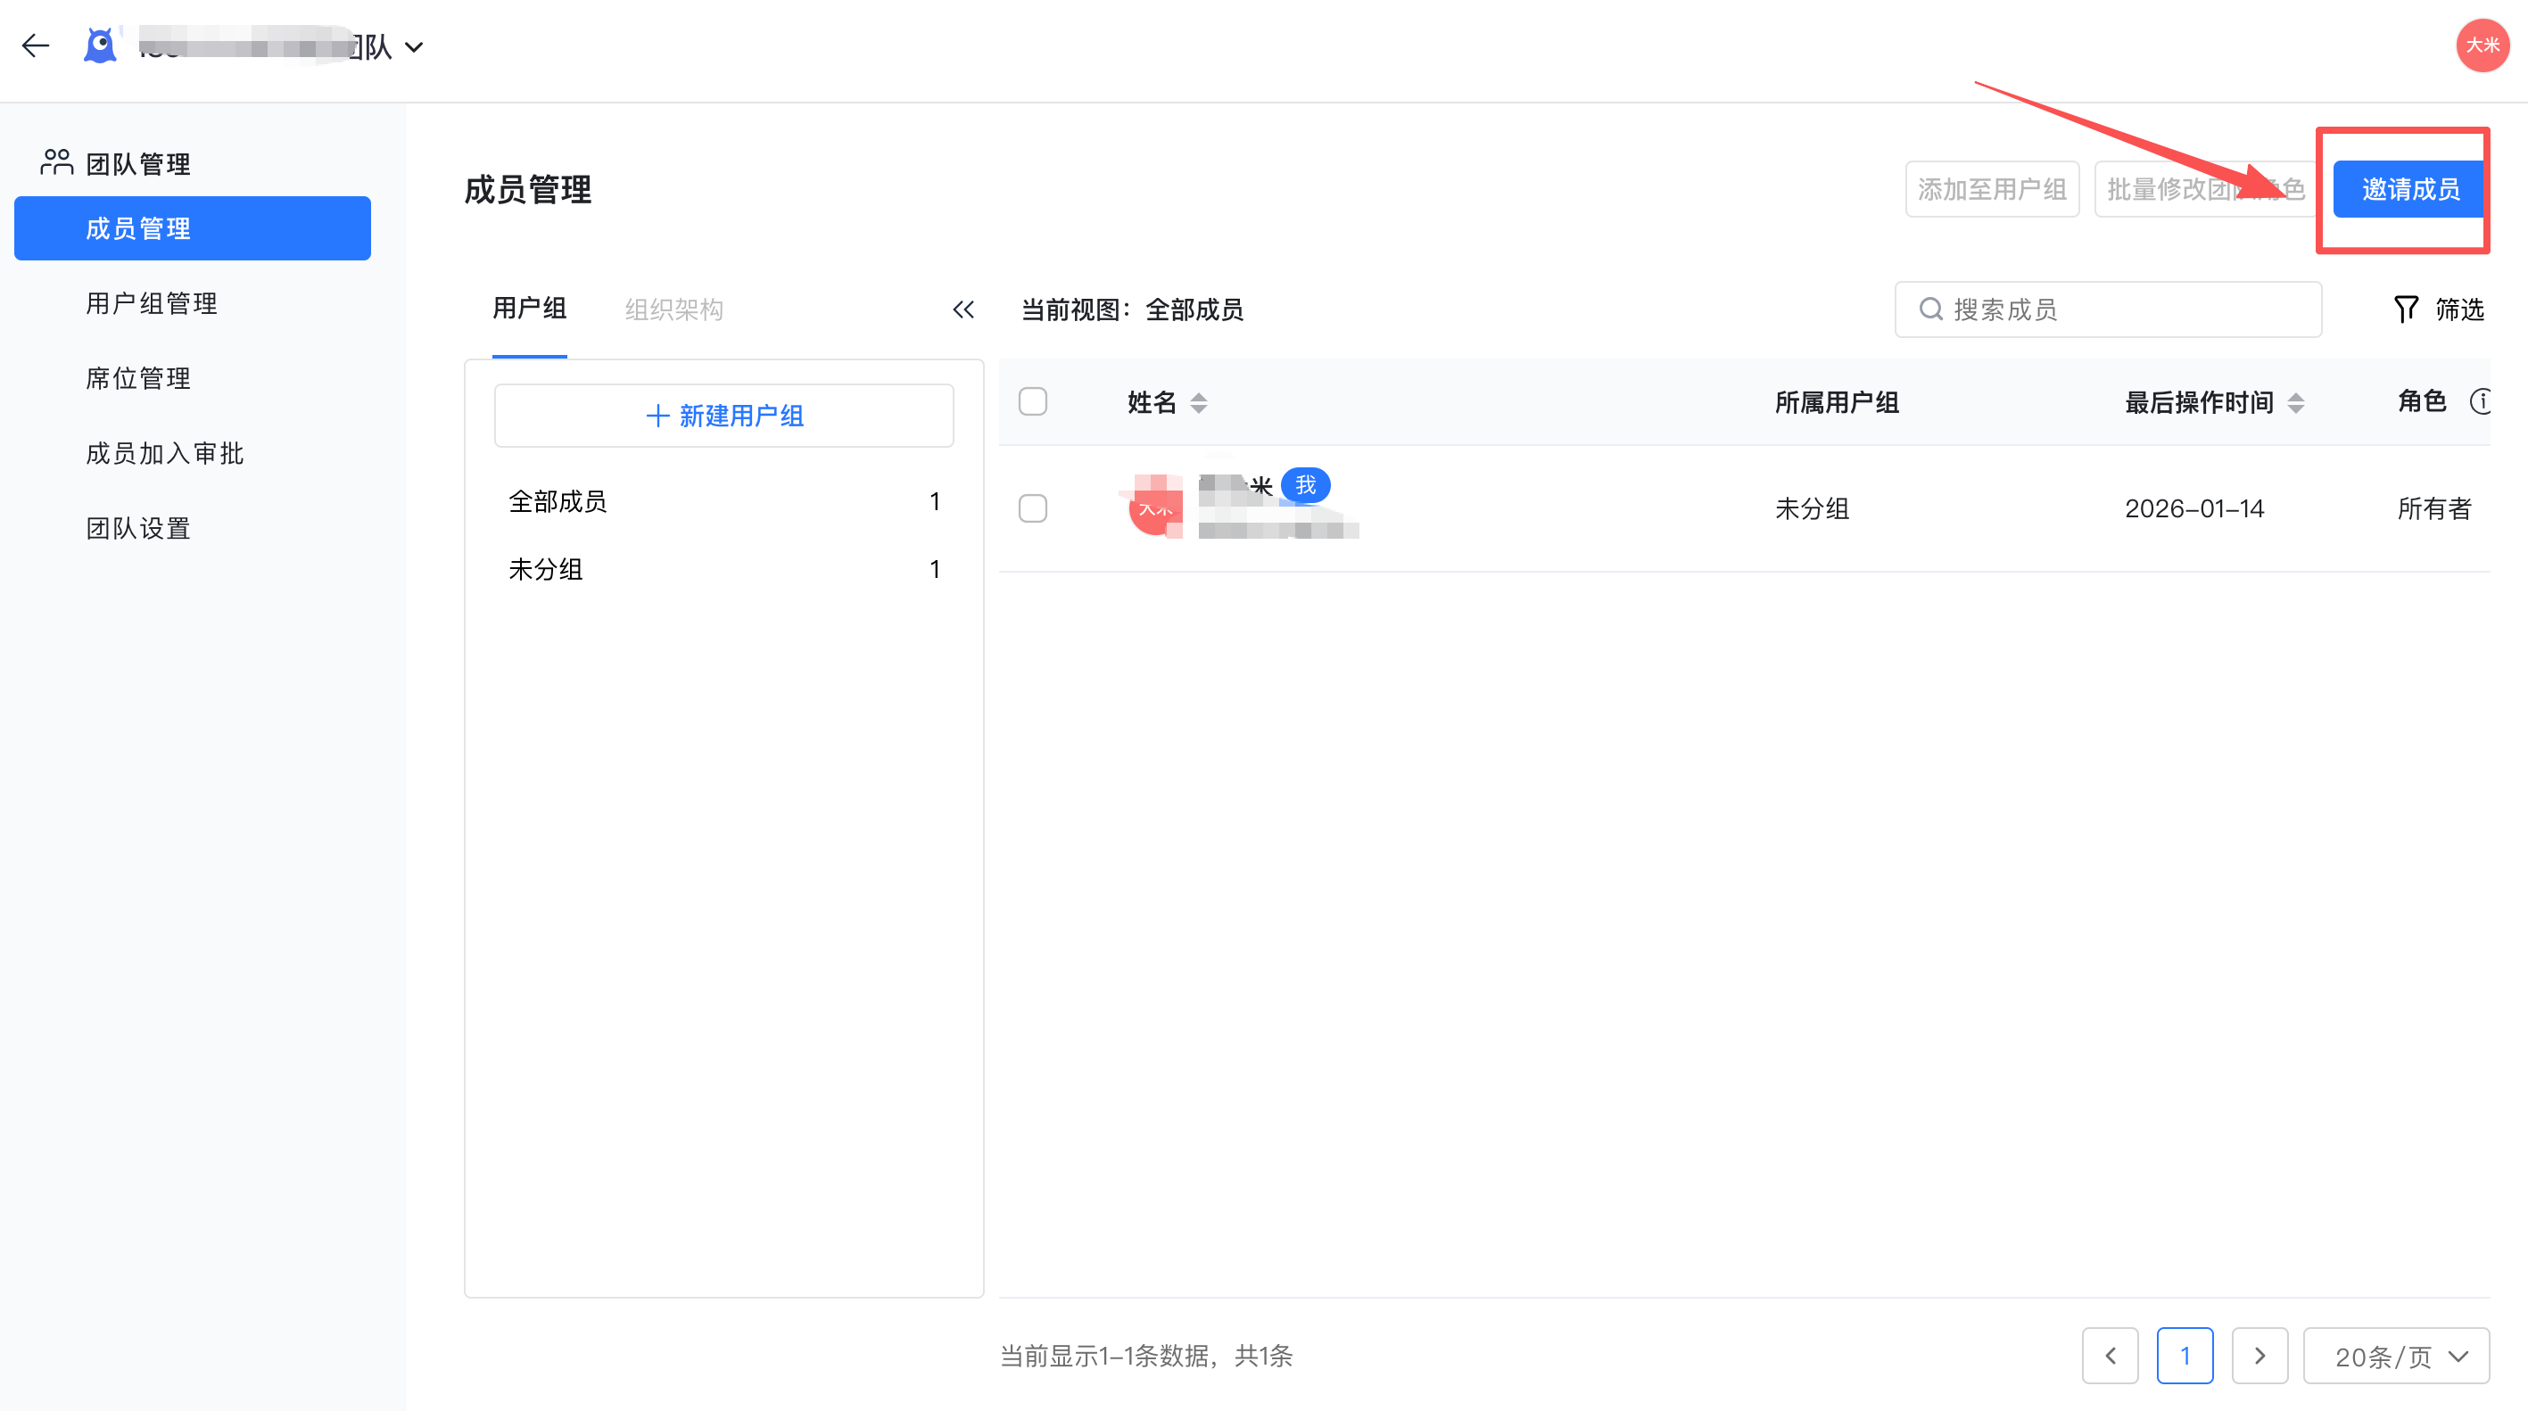
Task: Sort by 姓名 column arrows
Action: click(x=1198, y=403)
